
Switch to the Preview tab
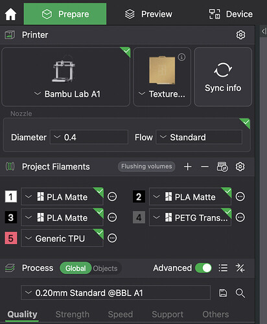point(148,14)
